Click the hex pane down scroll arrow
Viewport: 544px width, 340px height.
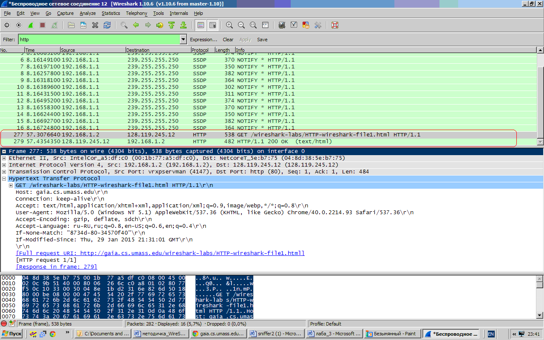[540, 315]
